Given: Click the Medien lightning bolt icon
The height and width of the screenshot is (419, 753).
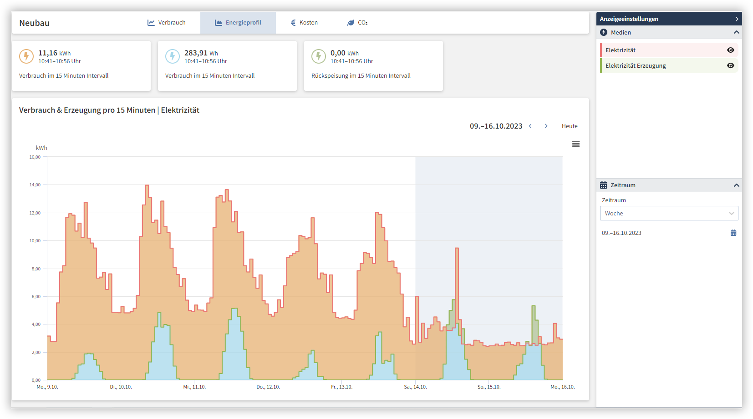Looking at the screenshot, I should click(604, 33).
